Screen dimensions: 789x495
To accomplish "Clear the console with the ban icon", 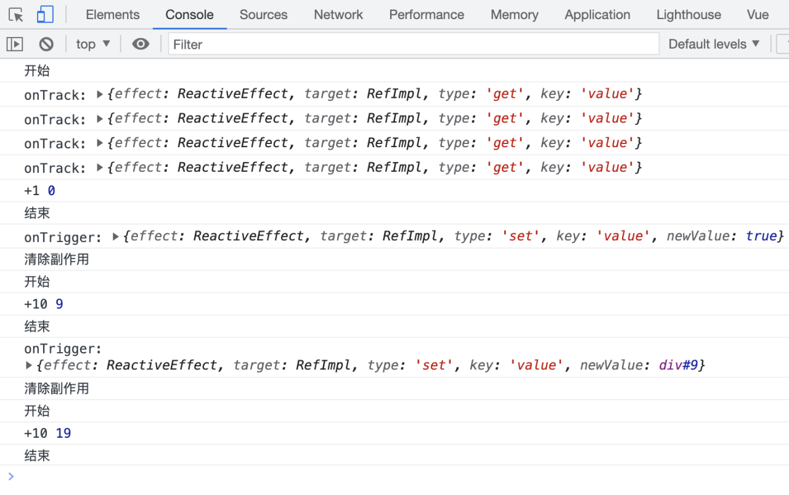I will (x=46, y=44).
